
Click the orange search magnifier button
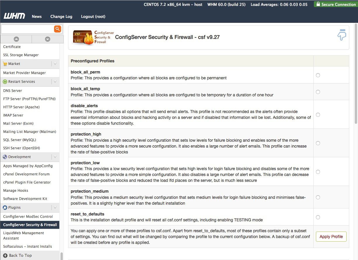(x=57, y=29)
